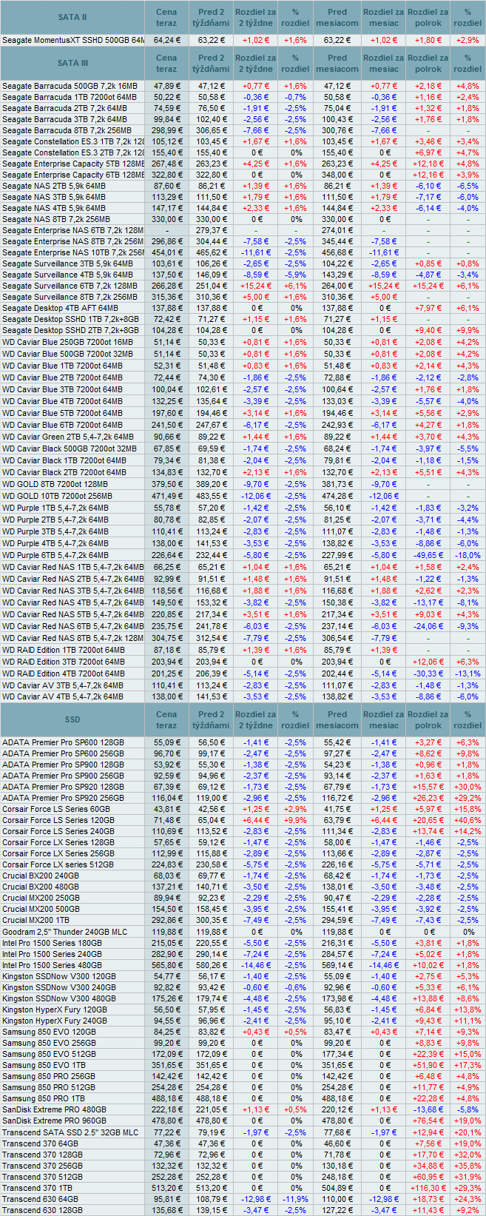Select Kingston SSDNow V300 120GB
This screenshot has height=1216, width=486.
pyautogui.click(x=58, y=976)
